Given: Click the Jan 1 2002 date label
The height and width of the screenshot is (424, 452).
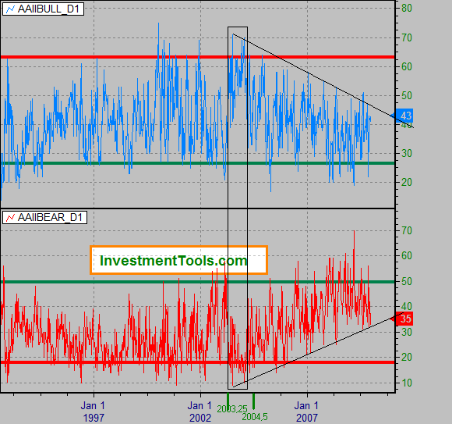Looking at the screenshot, I should (200, 412).
